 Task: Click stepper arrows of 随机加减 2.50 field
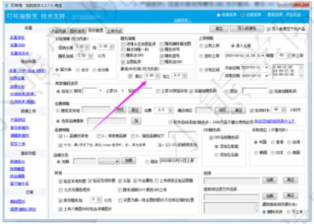point(91,56)
